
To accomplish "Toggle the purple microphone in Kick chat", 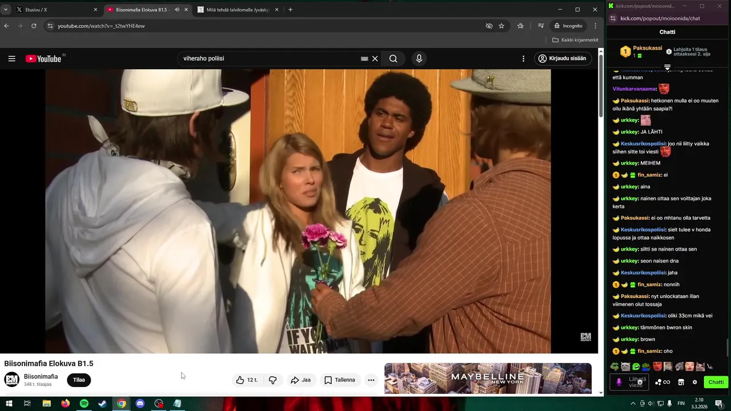I will (618, 382).
